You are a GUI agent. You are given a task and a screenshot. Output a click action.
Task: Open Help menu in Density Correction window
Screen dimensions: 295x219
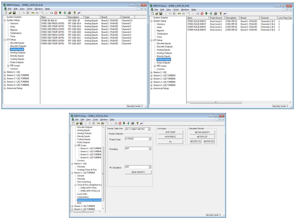pos(112,120)
